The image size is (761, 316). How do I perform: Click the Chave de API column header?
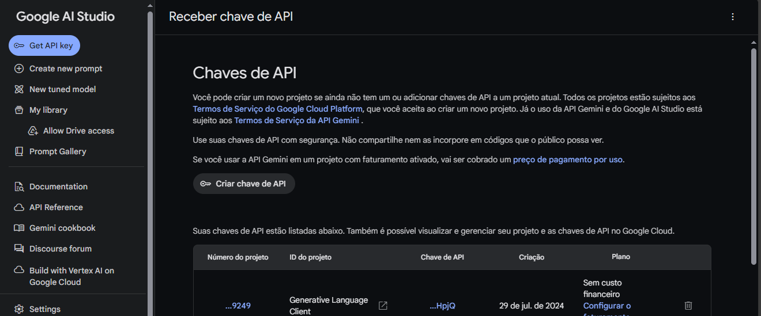coord(442,257)
